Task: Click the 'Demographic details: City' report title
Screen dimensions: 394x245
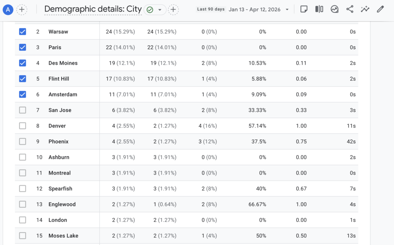Action: (93, 10)
